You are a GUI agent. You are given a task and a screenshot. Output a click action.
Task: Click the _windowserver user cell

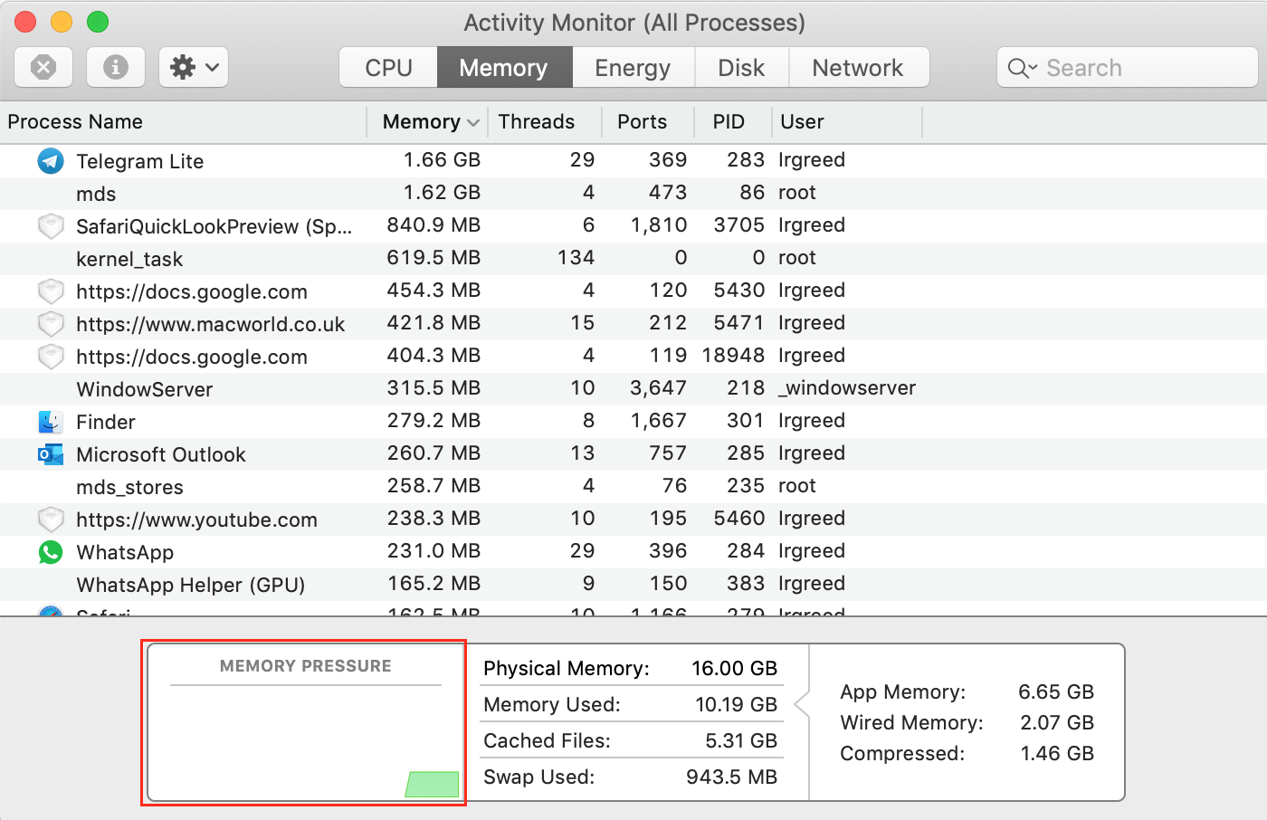[x=847, y=388]
